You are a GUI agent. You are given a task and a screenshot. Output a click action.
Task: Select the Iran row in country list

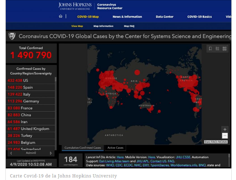[x=30, y=122]
